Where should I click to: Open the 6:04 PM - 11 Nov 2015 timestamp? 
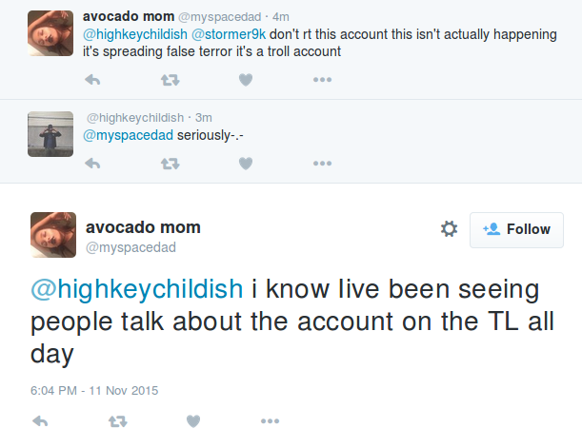[94, 390]
